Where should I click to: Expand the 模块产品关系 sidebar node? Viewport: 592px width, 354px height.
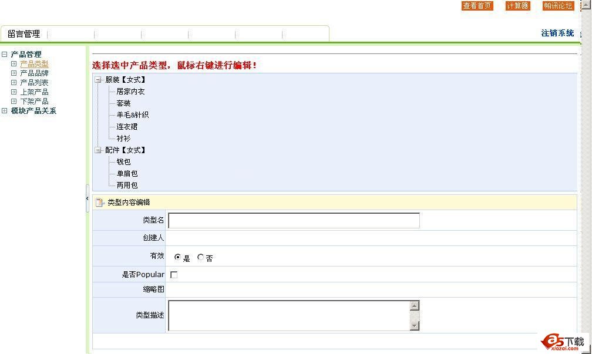[x=4, y=110]
